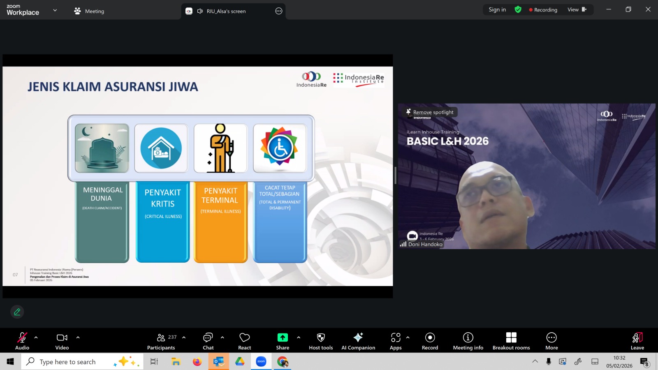Click the annotation pencil icon

coord(17,312)
